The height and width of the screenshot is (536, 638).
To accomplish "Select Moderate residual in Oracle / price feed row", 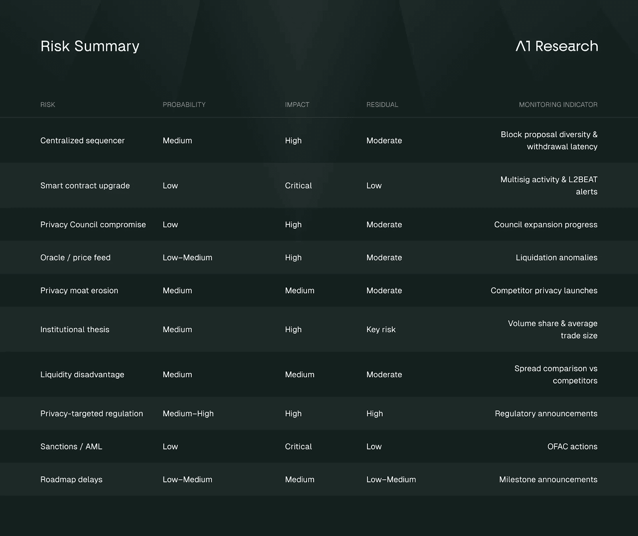I will coord(384,258).
